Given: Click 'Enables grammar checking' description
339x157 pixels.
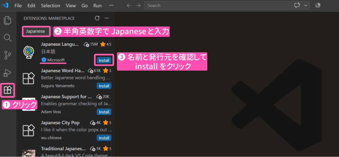Looking at the screenshot, I should (x=76, y=104).
